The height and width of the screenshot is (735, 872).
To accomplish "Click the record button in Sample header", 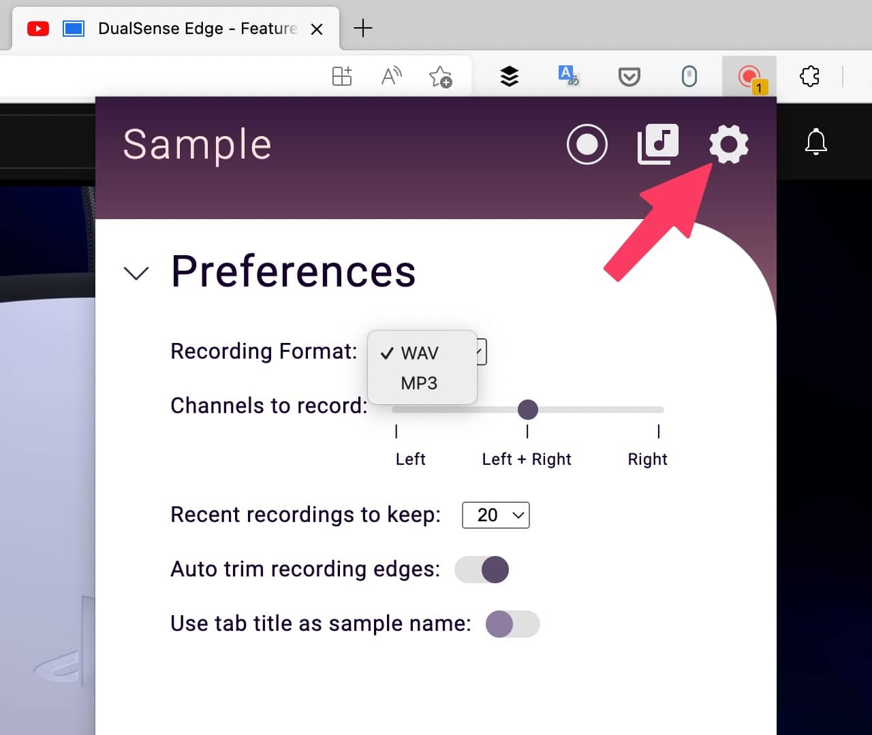I will click(587, 144).
